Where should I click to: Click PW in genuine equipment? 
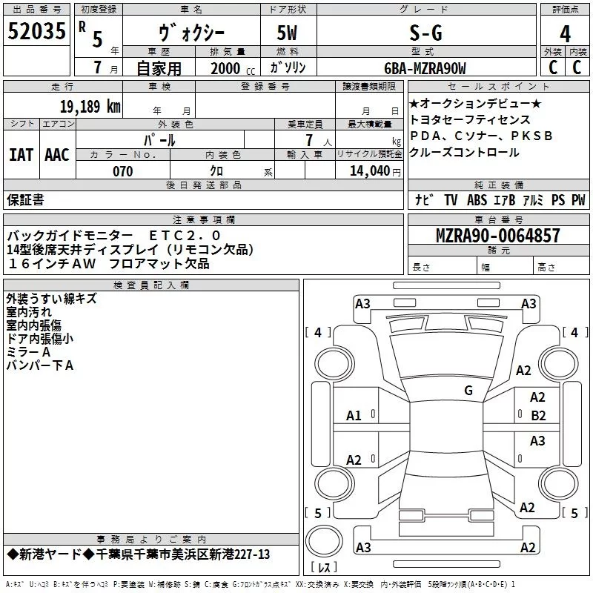(578, 199)
